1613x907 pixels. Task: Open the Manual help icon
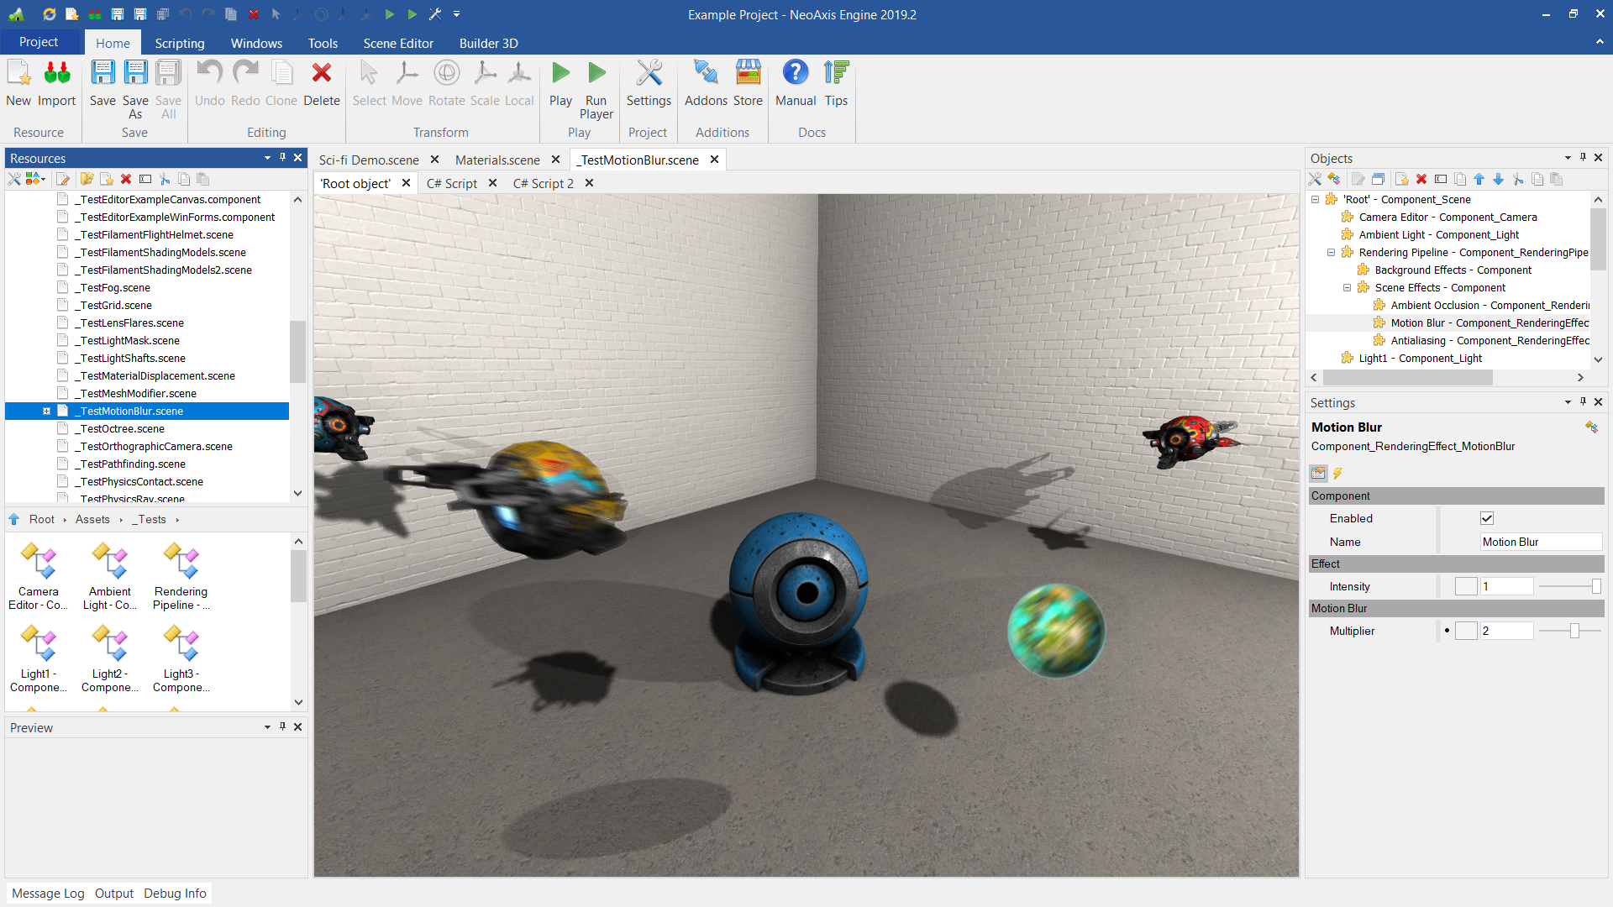point(795,74)
